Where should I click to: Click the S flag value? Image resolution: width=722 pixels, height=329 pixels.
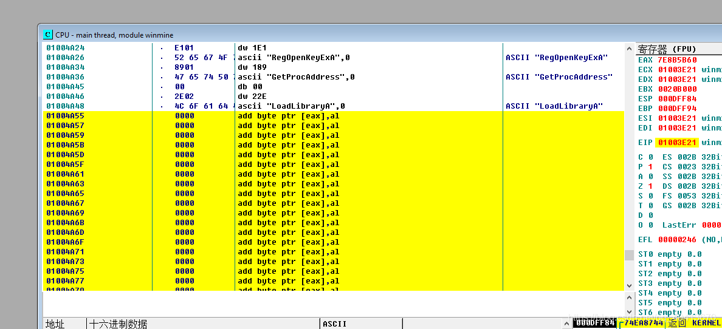[651, 195]
